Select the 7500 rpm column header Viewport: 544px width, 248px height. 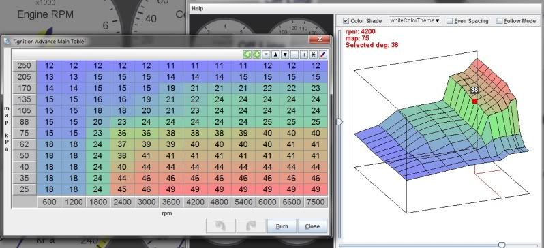pos(316,202)
